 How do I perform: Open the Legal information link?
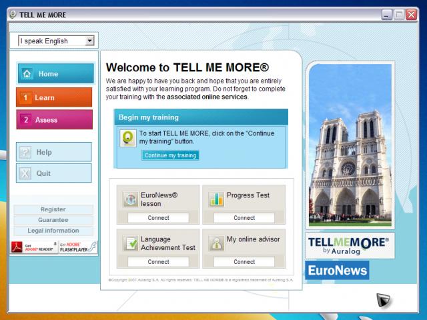tap(53, 231)
